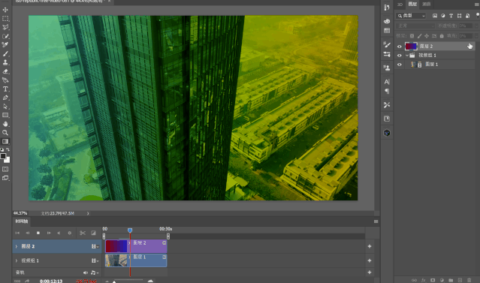
Task: Hide layer 图层 2 using eye icon
Action: [x=399, y=47]
